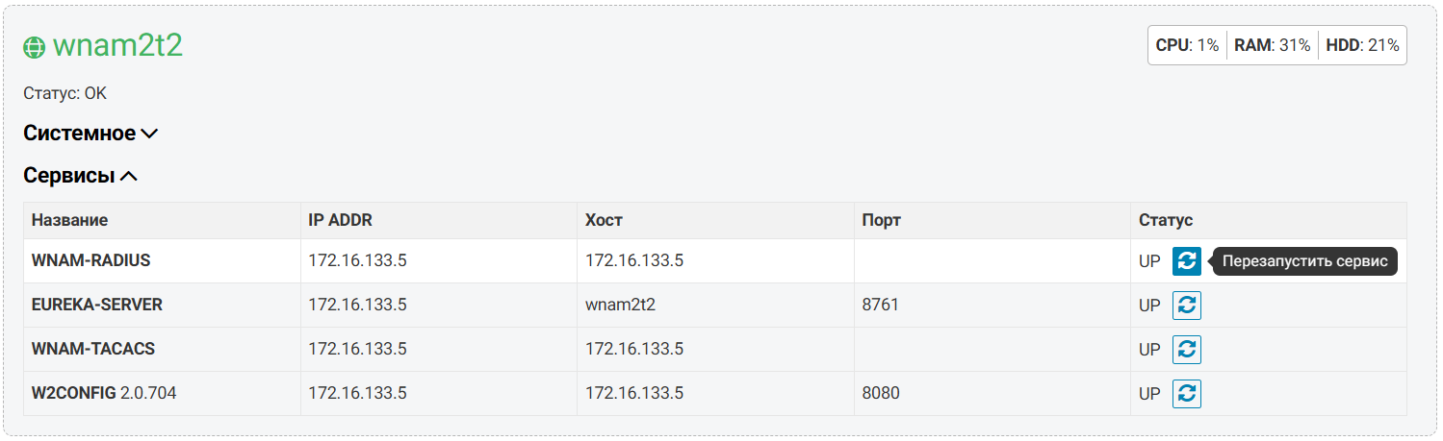Expand the Системное section

pos(90,134)
